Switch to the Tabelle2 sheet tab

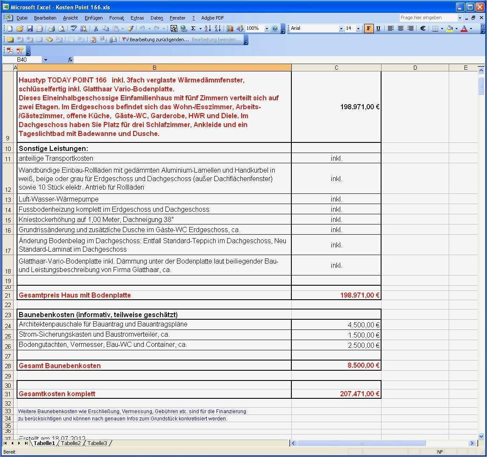71,443
